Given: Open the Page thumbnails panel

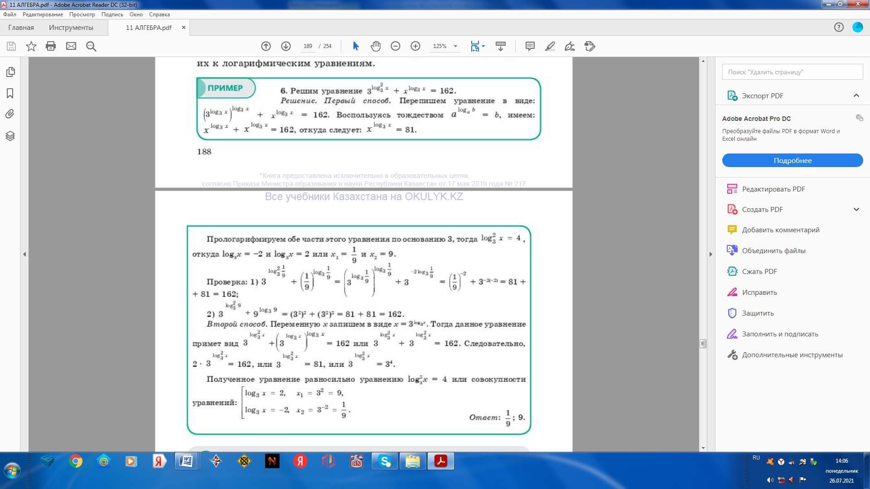Looking at the screenshot, I should [x=10, y=72].
